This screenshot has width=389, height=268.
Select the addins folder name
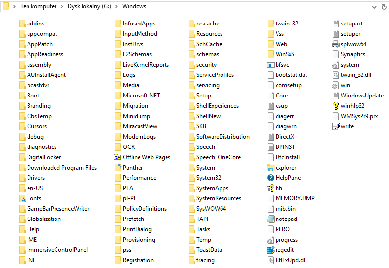pyautogui.click(x=35, y=24)
